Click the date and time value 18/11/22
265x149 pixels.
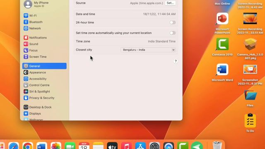coord(159,14)
